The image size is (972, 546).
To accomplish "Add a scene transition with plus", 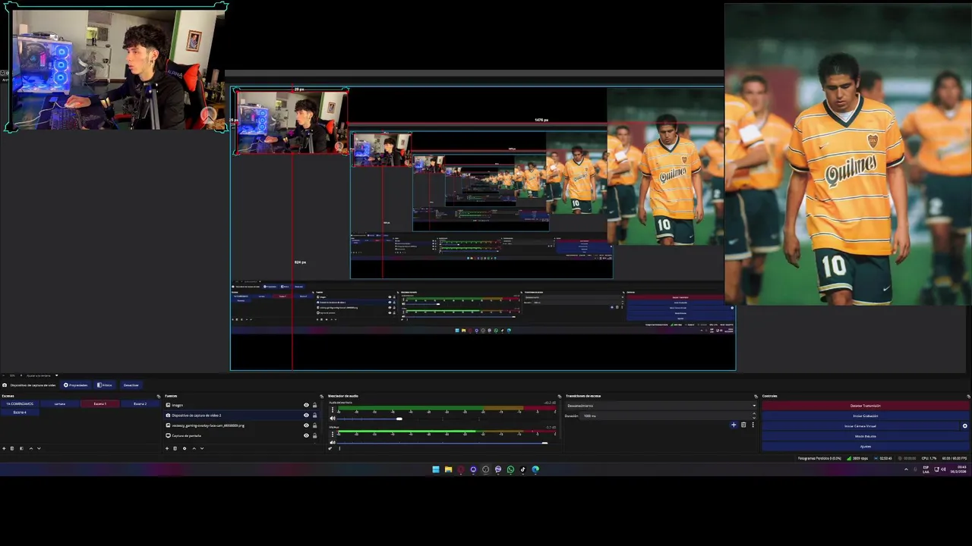I will click(734, 425).
